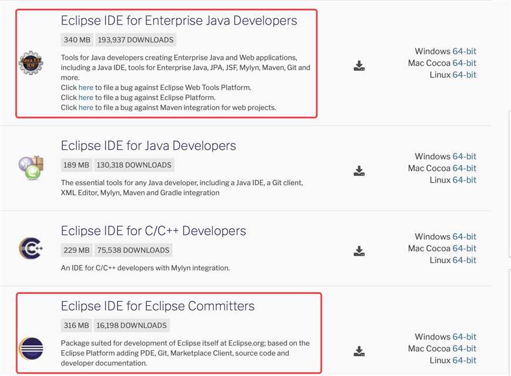Click the Enterprise Java tools description text
511x376 pixels.
click(186, 68)
